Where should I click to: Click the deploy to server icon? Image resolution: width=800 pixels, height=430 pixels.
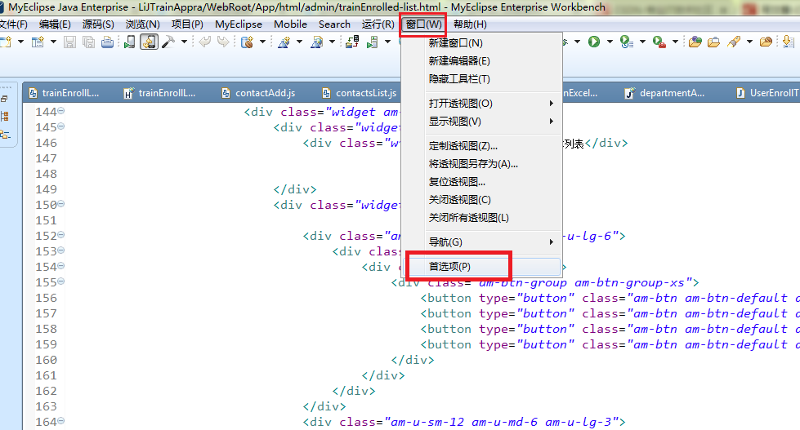coord(352,42)
